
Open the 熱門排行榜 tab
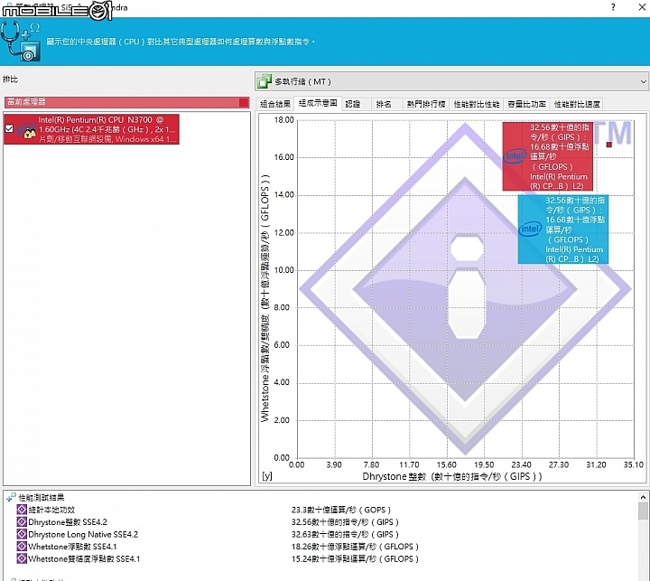[x=426, y=104]
